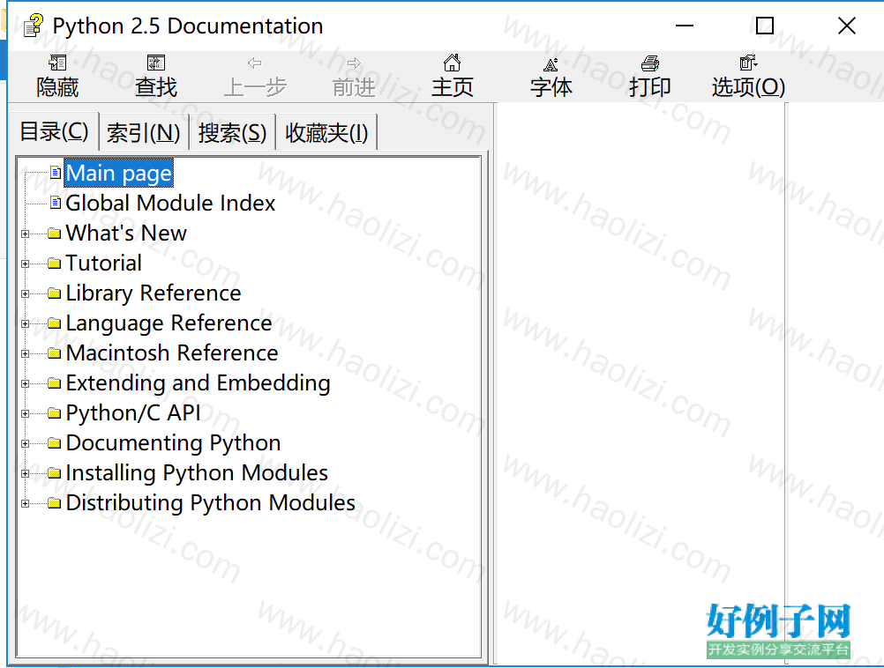The image size is (884, 668).
Task: Click the page icon beside Global Module Index
Action: click(56, 202)
